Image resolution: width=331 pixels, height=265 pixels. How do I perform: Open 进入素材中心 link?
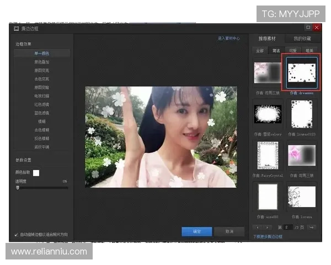point(229,38)
